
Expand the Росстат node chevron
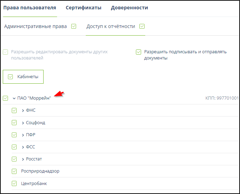tap(23, 159)
